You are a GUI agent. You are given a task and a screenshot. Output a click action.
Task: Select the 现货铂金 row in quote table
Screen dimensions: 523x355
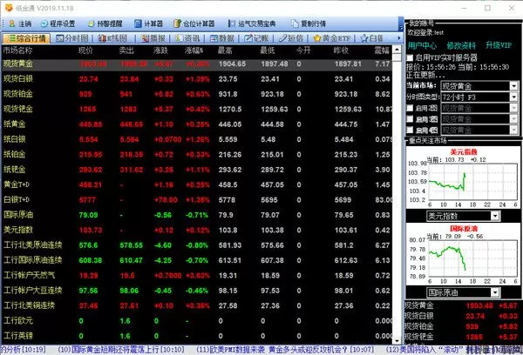click(x=197, y=94)
